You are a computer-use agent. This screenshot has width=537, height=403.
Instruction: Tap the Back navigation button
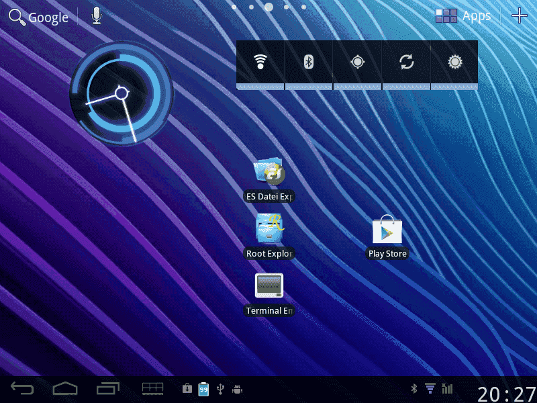[x=22, y=389]
